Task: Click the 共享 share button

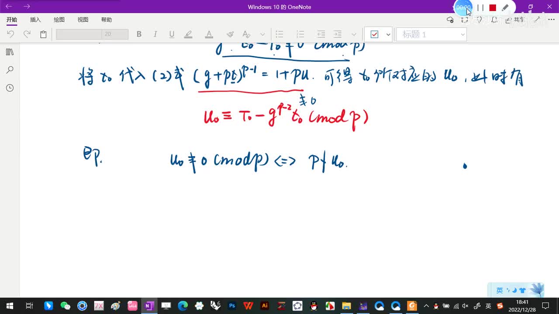Action: click(x=515, y=20)
